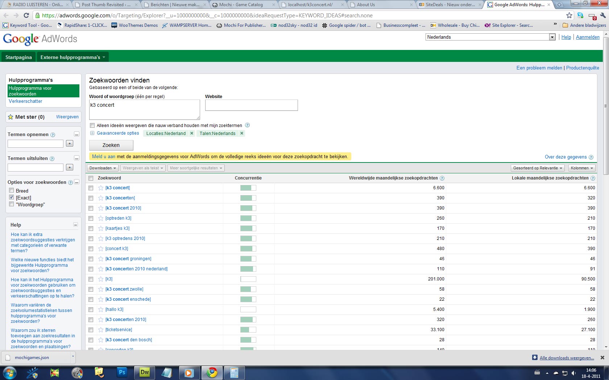The width and height of the screenshot is (609, 380).
Task: Focus the Website input field
Action: 251,105
